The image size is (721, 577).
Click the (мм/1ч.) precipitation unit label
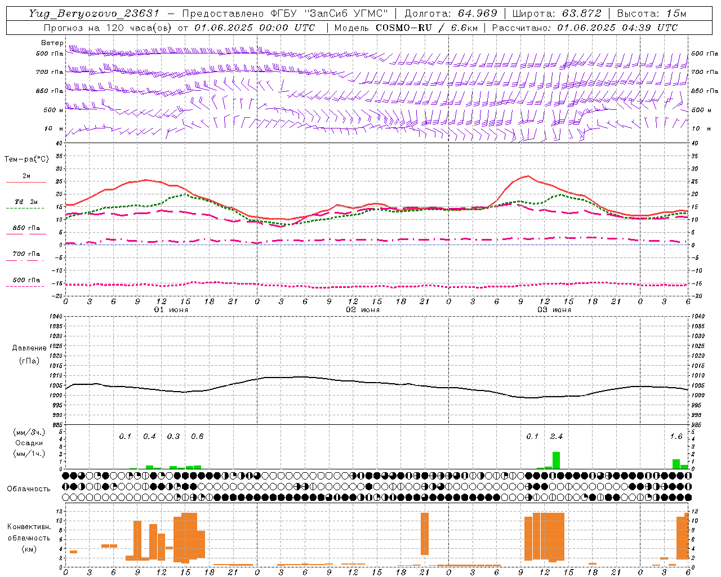(29, 454)
